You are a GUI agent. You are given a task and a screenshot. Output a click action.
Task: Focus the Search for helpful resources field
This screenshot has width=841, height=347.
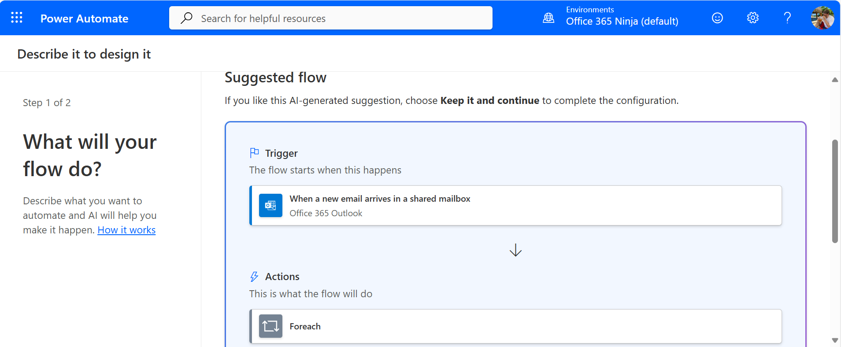pos(330,18)
